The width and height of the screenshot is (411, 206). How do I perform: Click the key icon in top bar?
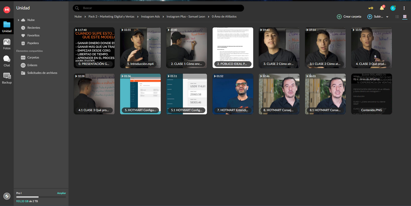pos(371,8)
